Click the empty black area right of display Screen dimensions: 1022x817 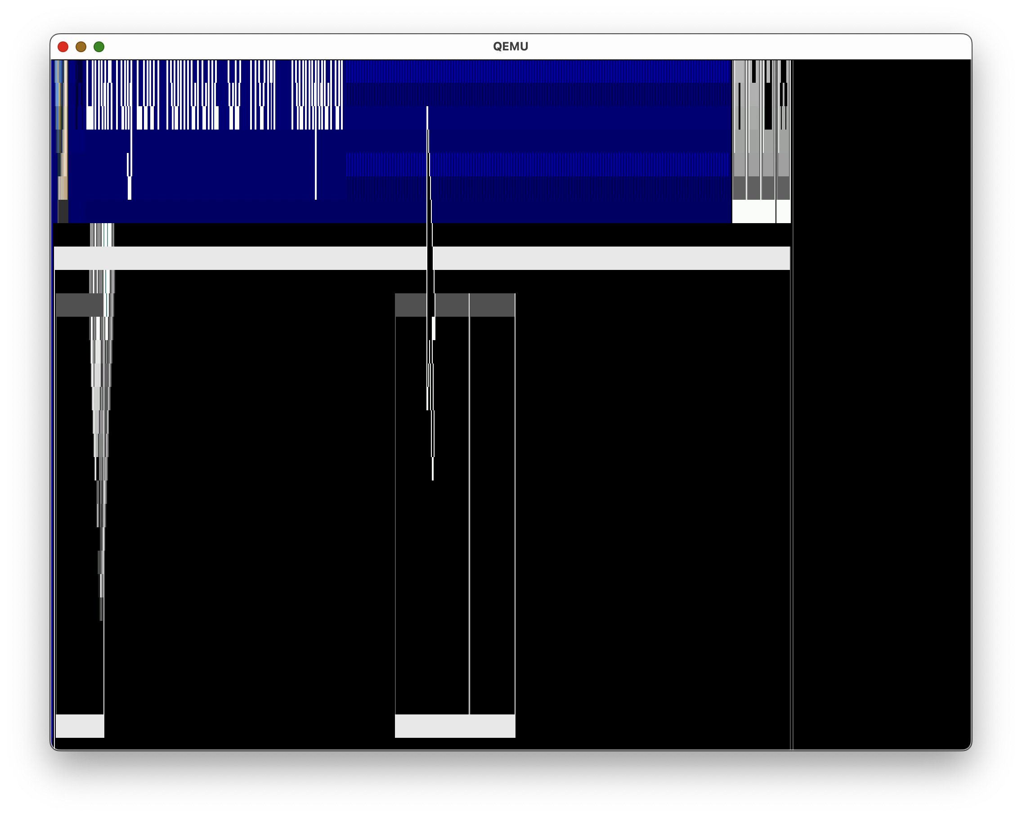click(882, 403)
